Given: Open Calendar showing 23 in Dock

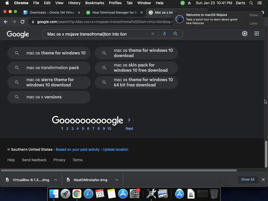Looking at the screenshot, I should tap(100, 194).
